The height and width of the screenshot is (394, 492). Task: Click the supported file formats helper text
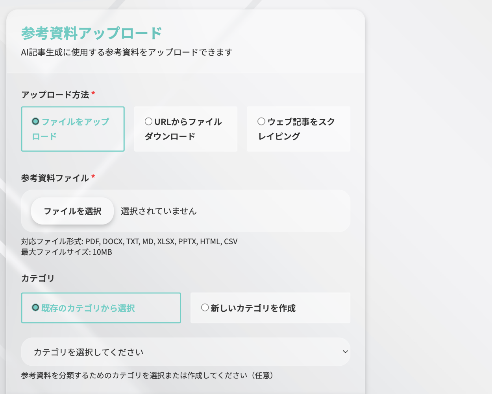[129, 241]
